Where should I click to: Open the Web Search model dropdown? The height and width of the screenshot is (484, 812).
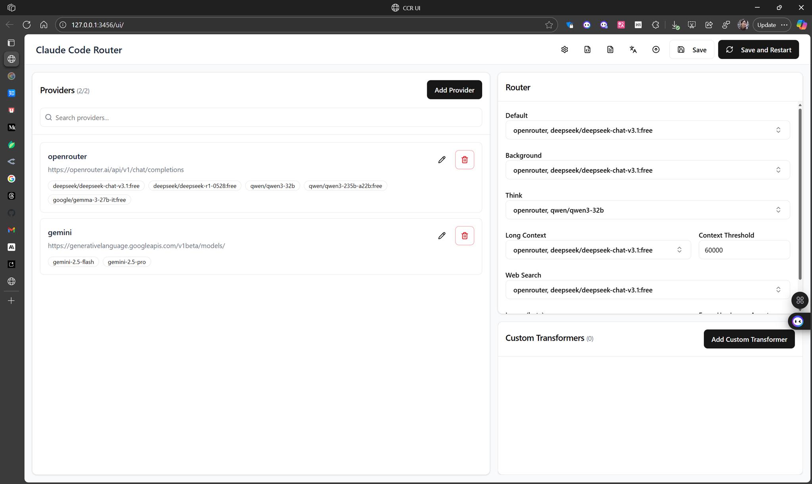point(647,290)
